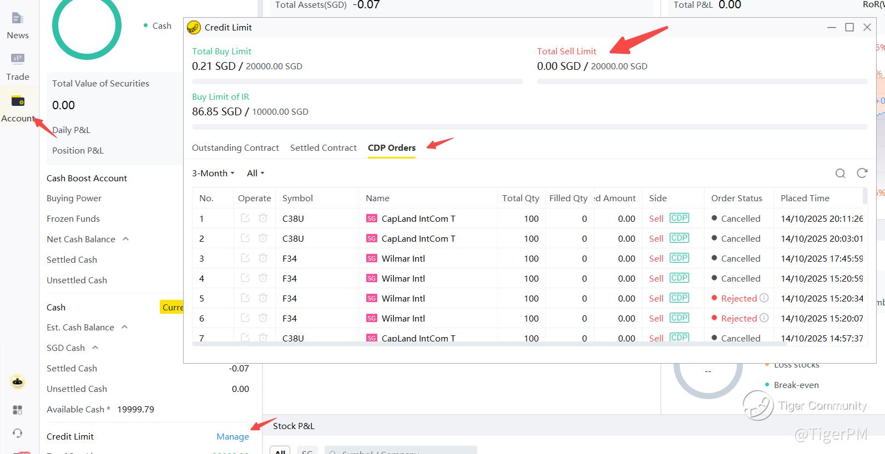The width and height of the screenshot is (885, 454).
Task: Switch to the Settled Contract tab
Action: (x=323, y=148)
